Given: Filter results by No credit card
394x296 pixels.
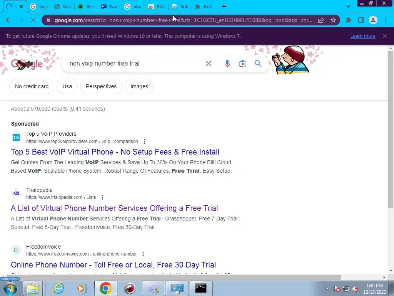Looking at the screenshot, I should pos(32,86).
